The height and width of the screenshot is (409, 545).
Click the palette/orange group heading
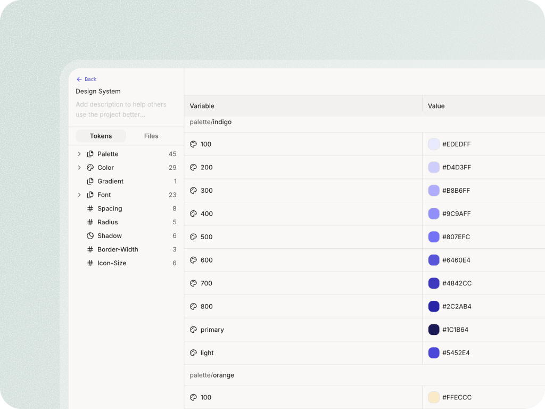click(212, 375)
